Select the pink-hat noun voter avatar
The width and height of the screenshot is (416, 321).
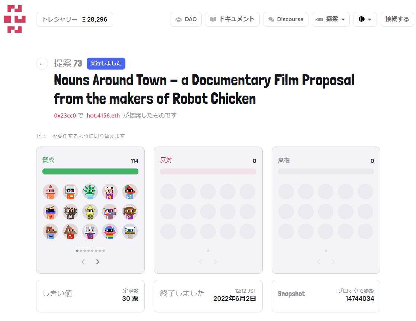50,192
